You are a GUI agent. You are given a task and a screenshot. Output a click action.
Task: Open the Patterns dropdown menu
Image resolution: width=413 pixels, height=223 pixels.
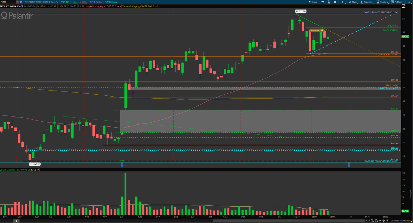(397, 2)
